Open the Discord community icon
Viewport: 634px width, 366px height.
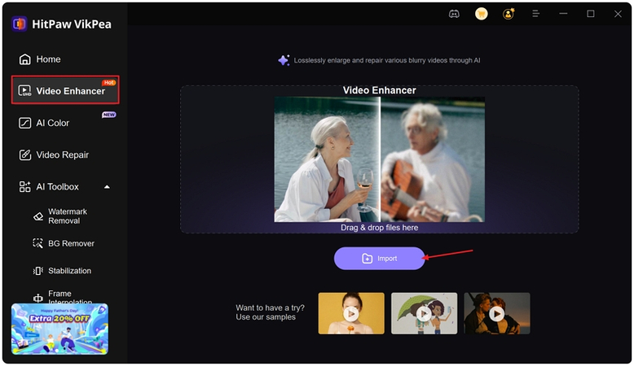454,14
